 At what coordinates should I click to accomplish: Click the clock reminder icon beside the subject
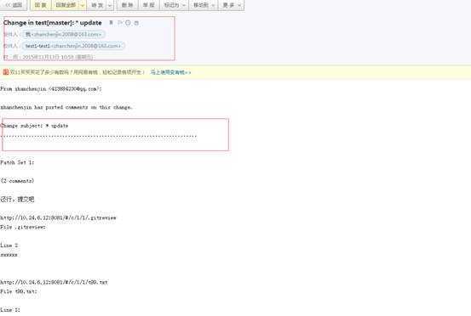[128, 23]
